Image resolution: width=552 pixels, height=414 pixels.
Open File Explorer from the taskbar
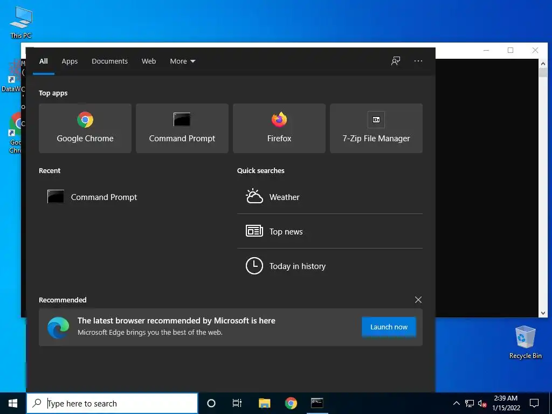264,403
